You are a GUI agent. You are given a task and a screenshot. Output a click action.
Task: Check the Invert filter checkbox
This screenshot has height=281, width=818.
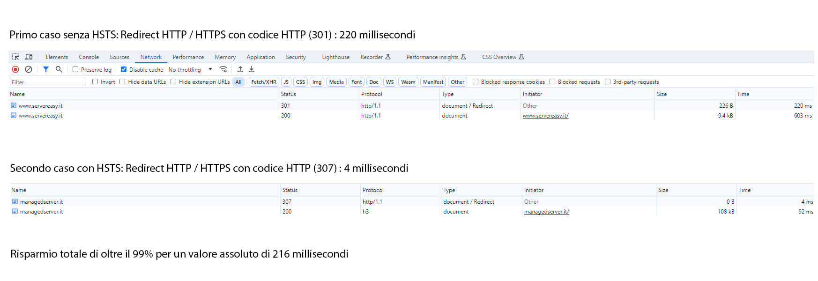95,81
